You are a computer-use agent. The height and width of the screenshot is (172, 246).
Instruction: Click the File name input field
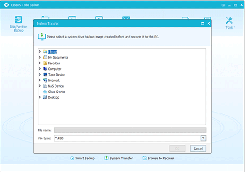coord(130,130)
